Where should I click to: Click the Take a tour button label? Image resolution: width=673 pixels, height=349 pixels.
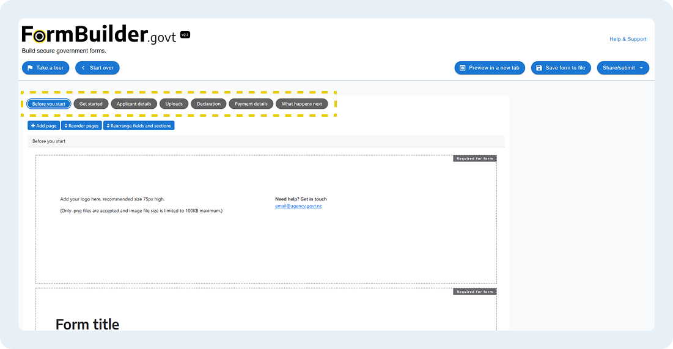coord(50,68)
